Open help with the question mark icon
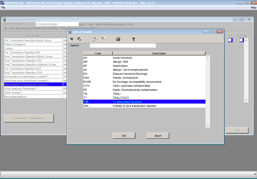 [134, 39]
